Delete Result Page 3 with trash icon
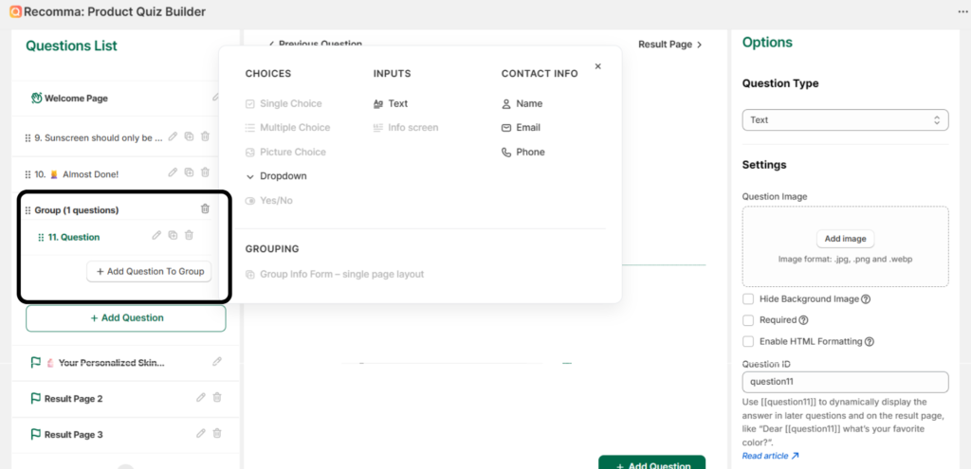This screenshot has width=971, height=469. (x=216, y=434)
